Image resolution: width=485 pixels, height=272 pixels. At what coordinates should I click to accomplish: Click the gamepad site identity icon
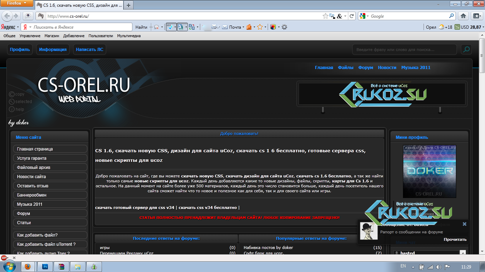(41, 16)
